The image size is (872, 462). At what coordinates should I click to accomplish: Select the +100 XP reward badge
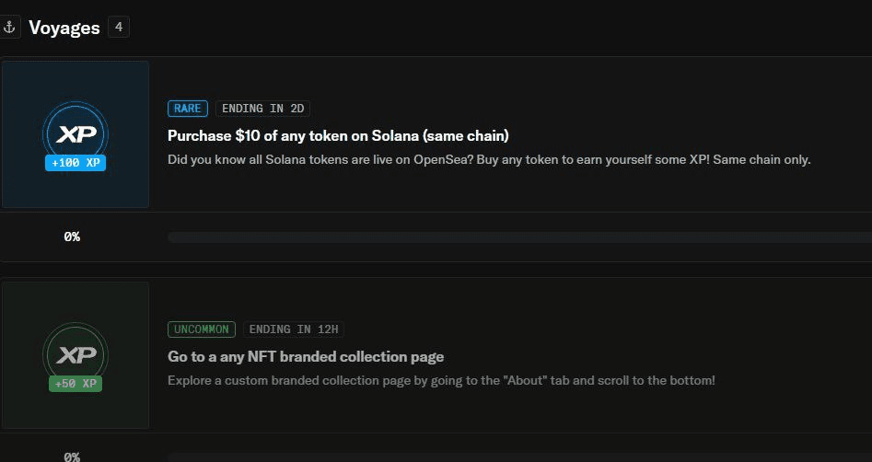point(76,163)
